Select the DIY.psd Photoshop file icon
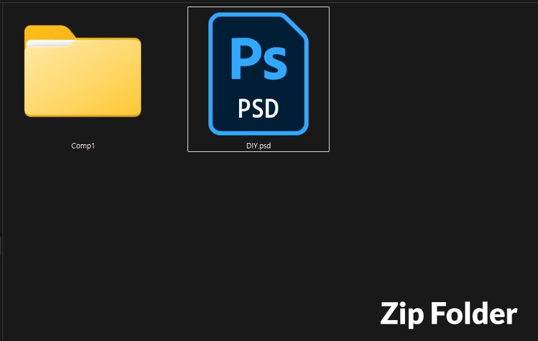Image resolution: width=538 pixels, height=341 pixels. (x=258, y=74)
